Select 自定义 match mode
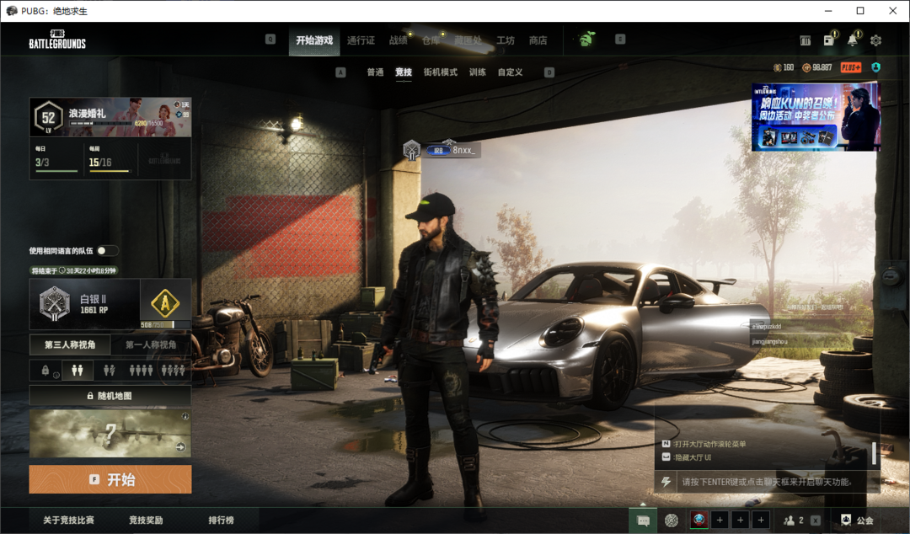Image resolution: width=910 pixels, height=534 pixels. pos(510,72)
